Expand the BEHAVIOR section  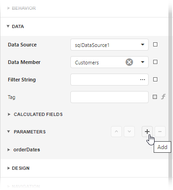click(x=9, y=8)
